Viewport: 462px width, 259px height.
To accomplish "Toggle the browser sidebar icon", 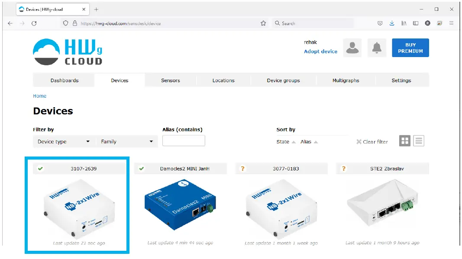I will pyautogui.click(x=416, y=23).
